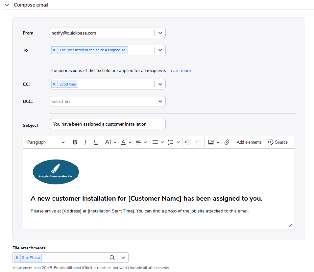This screenshot has height=272, width=314.
Task: Click Add elements button
Action: tap(249, 142)
